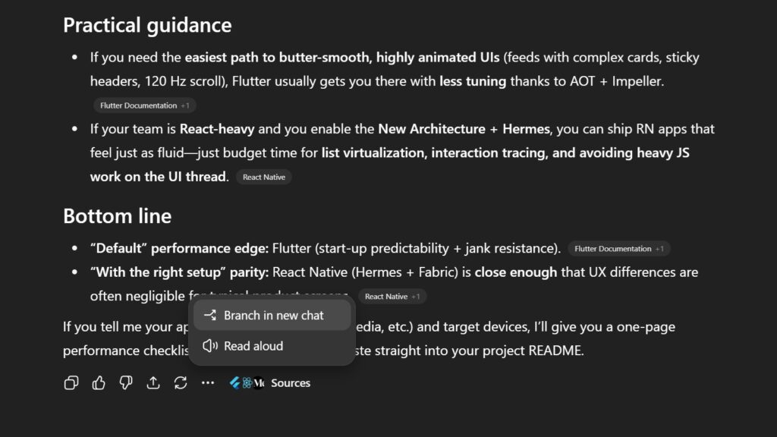Click the Flutter logo source icon
The image size is (777, 437).
(235, 383)
